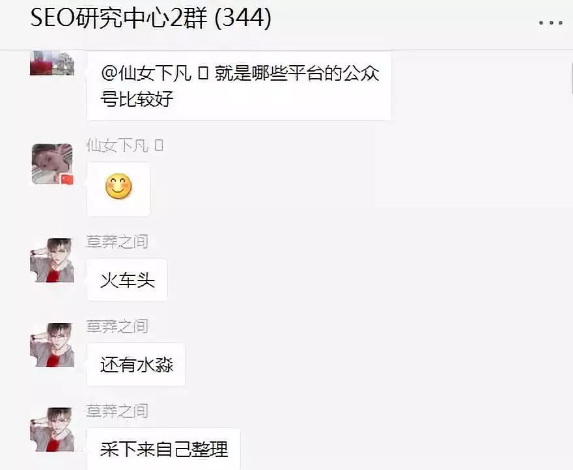Click 草莽之间 name above 还有水淼
This screenshot has width=573, height=470.
click(117, 326)
